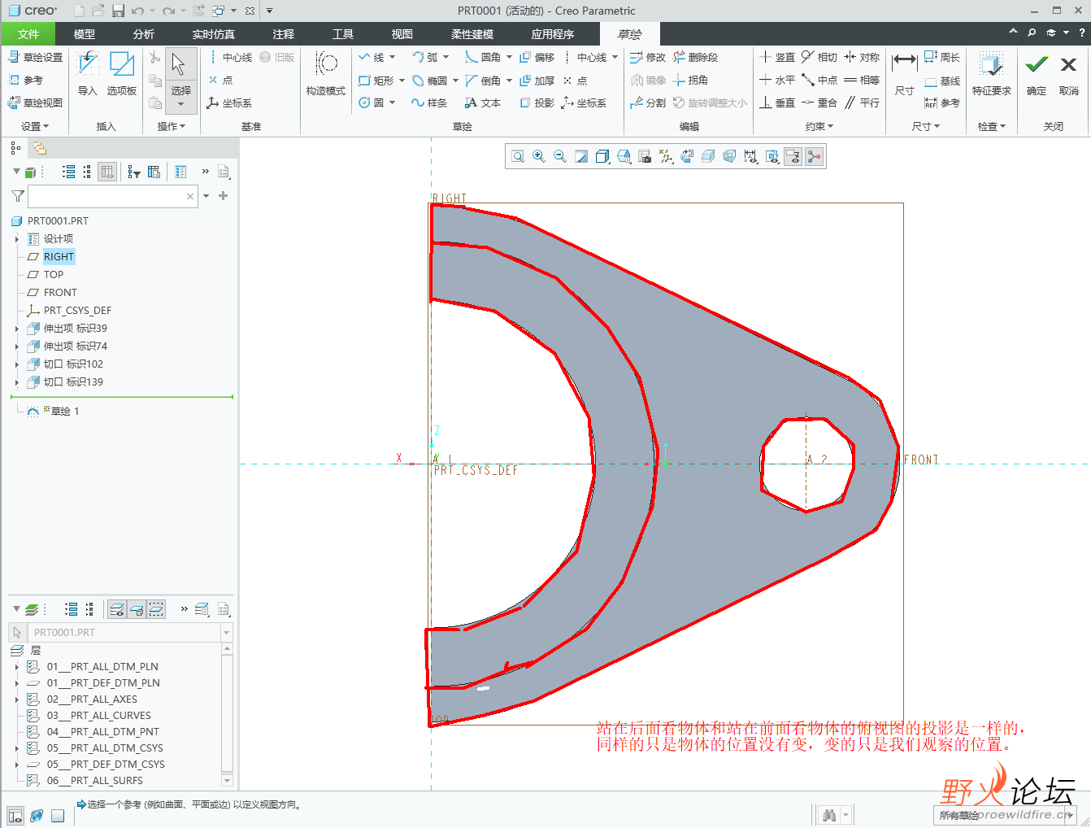Click the 加厚 thicken tool
Viewport: 1091px width, 828px height.
click(537, 81)
